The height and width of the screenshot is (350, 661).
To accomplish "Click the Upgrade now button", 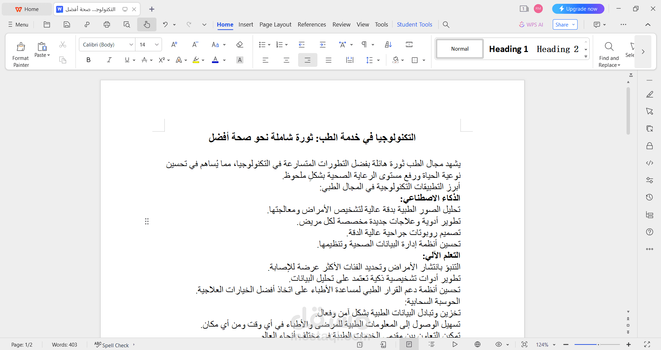I will [x=578, y=9].
